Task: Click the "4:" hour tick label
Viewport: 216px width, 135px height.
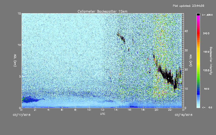Action: [x=49, y=110]
